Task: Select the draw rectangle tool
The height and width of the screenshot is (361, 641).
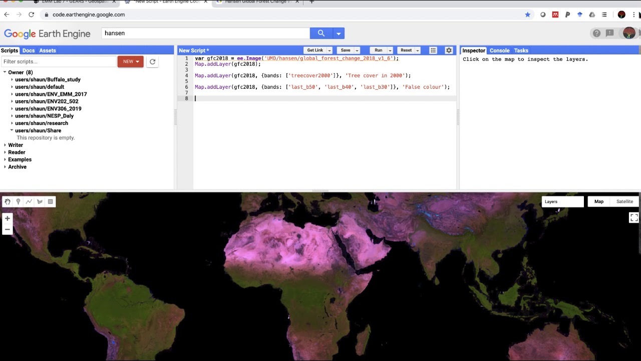Action: pyautogui.click(x=50, y=202)
